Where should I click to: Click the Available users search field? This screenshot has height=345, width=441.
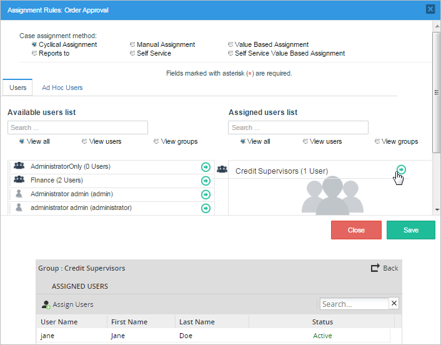77,127
